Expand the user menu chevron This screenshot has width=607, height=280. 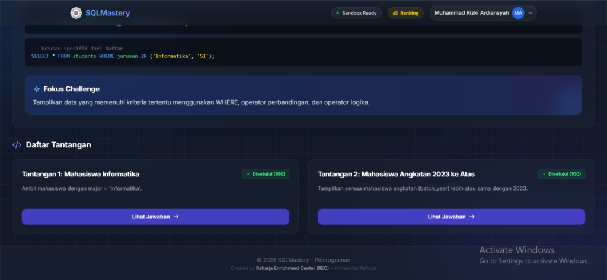[x=530, y=13]
